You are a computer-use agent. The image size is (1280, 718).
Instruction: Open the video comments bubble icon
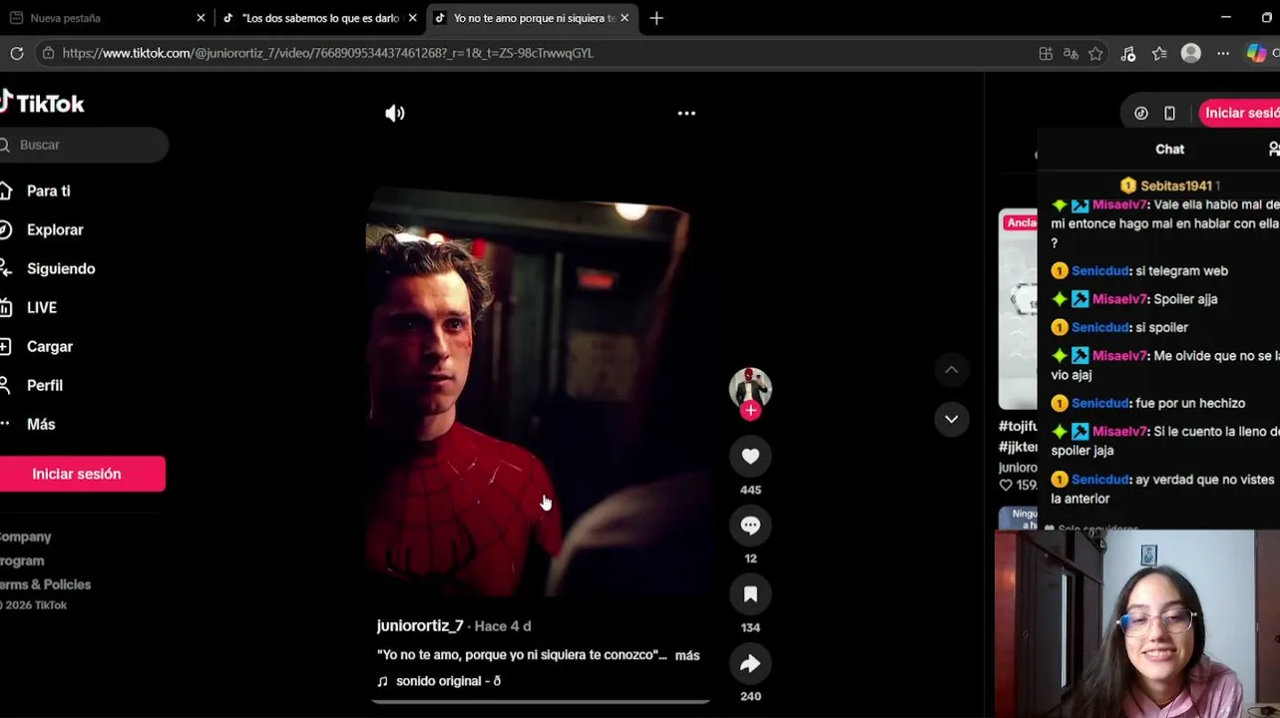[x=750, y=526]
